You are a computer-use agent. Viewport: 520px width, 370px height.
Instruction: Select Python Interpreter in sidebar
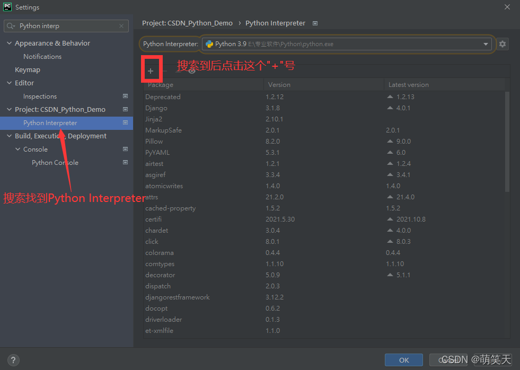(66, 123)
